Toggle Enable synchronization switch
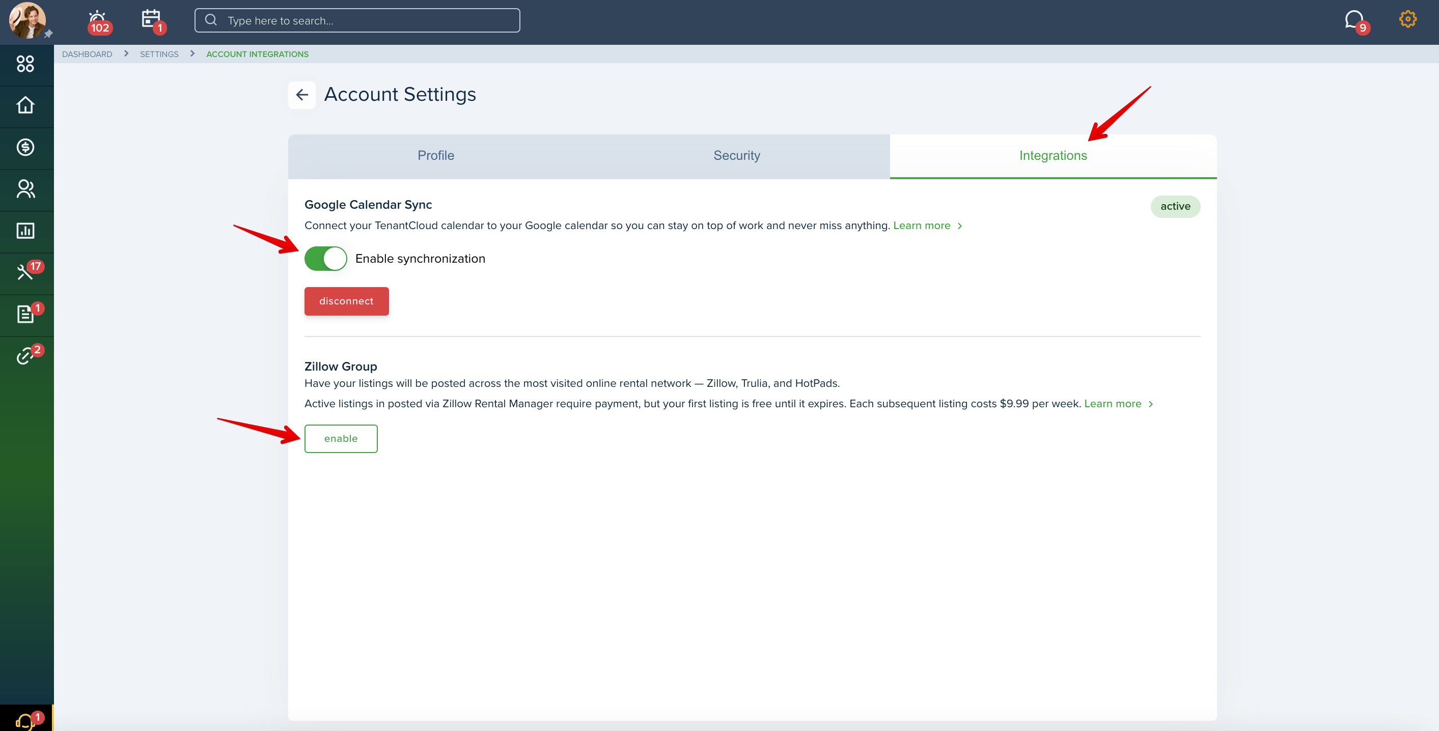The image size is (1439, 731). click(x=326, y=259)
